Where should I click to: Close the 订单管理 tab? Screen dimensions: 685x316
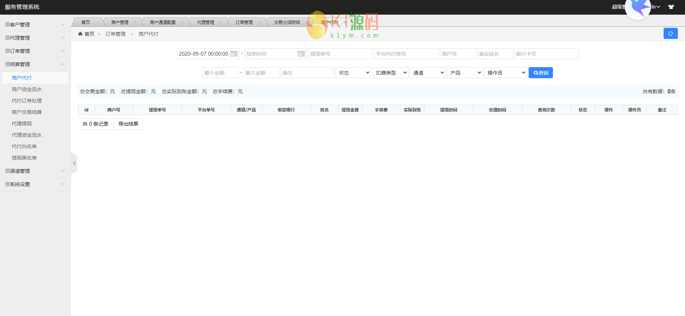pos(259,22)
